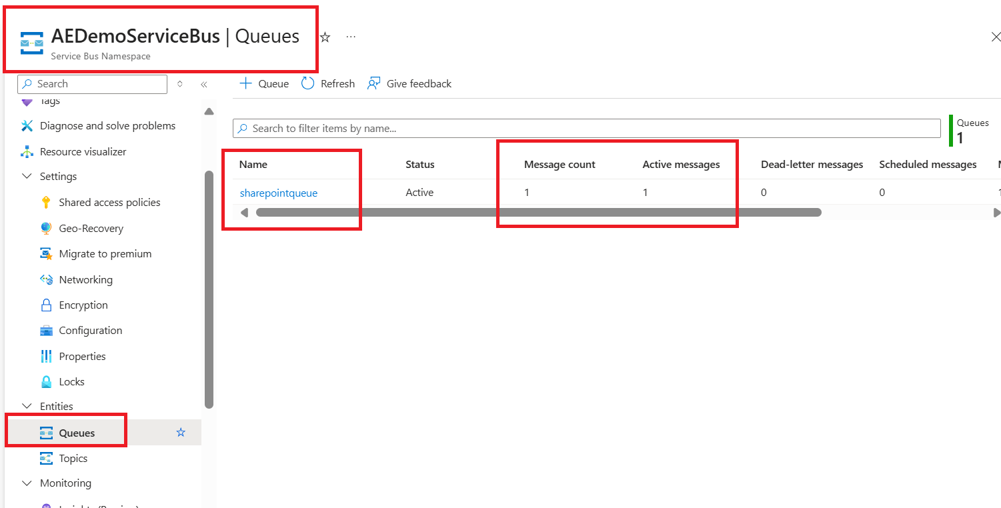
Task: Focus the sidebar Search box
Action: 93,84
